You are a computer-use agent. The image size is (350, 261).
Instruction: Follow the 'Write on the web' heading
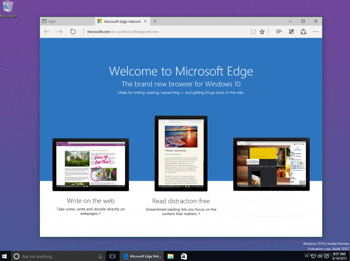pos(91,201)
